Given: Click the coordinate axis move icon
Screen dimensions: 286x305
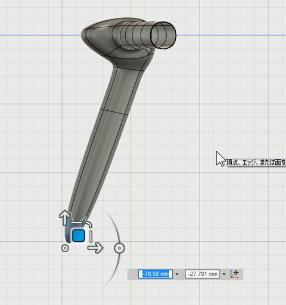Looking at the screenshot, I should (x=235, y=274).
